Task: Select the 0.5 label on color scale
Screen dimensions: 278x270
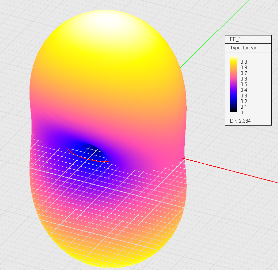Action: tap(244, 84)
